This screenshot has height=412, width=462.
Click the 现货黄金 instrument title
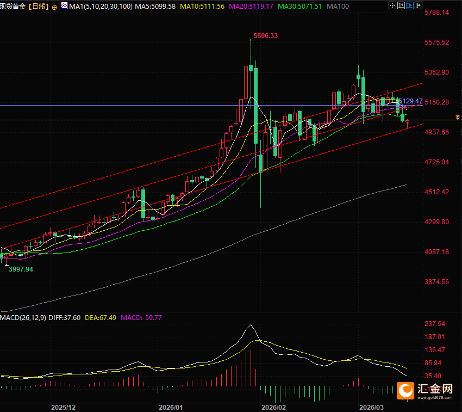tap(13, 6)
